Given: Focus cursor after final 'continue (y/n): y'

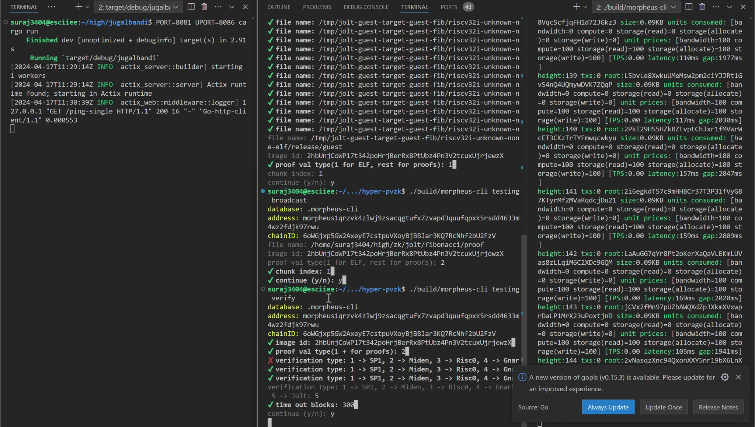Looking at the screenshot, I should [270, 423].
